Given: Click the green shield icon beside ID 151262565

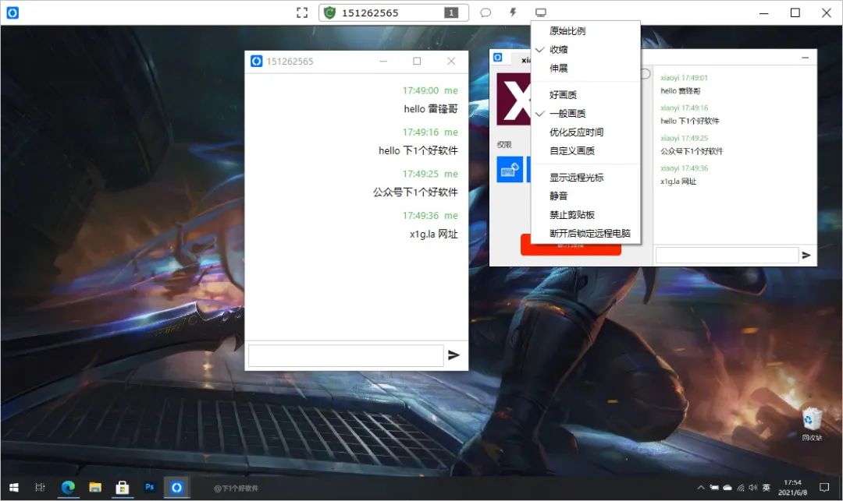Looking at the screenshot, I should click(329, 13).
